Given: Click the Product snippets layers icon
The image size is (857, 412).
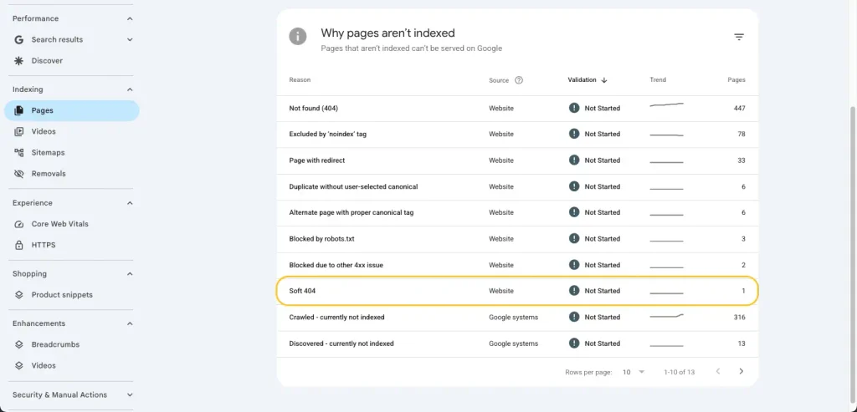Looking at the screenshot, I should point(19,295).
